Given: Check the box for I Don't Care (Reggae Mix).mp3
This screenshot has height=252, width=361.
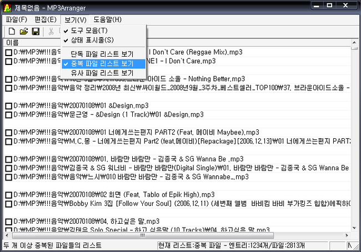Looking at the screenshot, I should click(9, 53).
